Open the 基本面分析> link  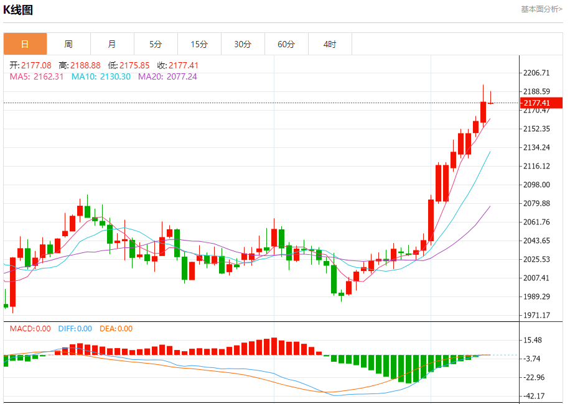click(x=541, y=9)
